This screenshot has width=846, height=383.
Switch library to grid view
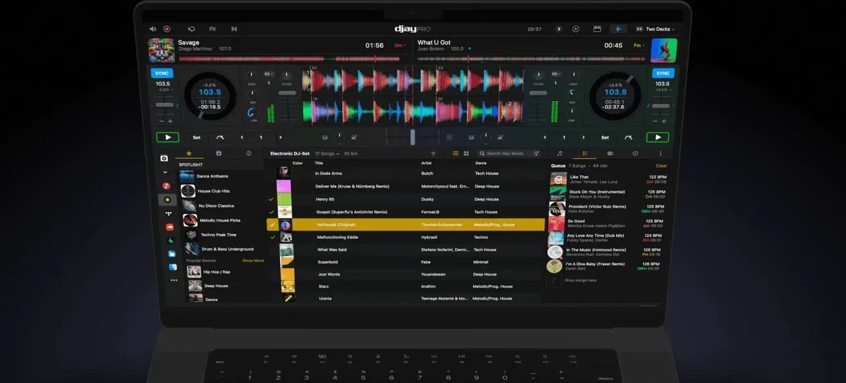tap(466, 154)
